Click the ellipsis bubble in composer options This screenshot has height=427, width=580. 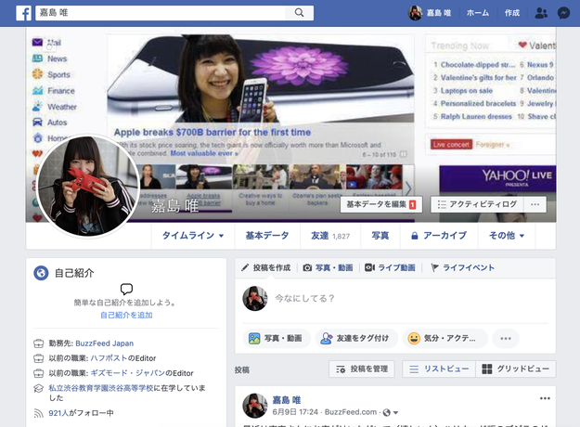point(506,338)
